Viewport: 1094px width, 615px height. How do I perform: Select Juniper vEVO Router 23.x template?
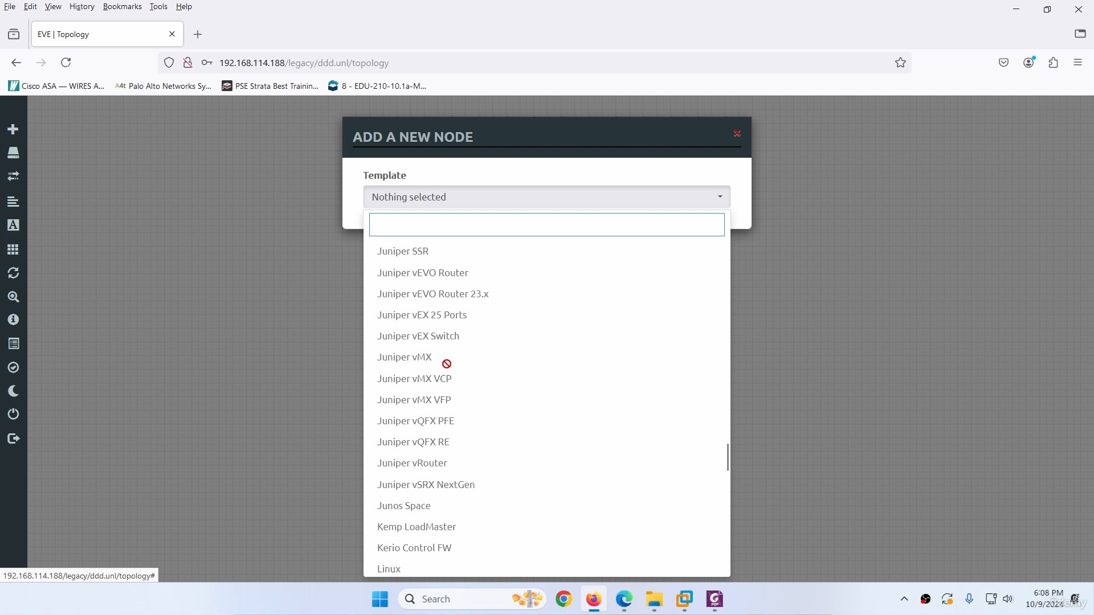click(546, 294)
